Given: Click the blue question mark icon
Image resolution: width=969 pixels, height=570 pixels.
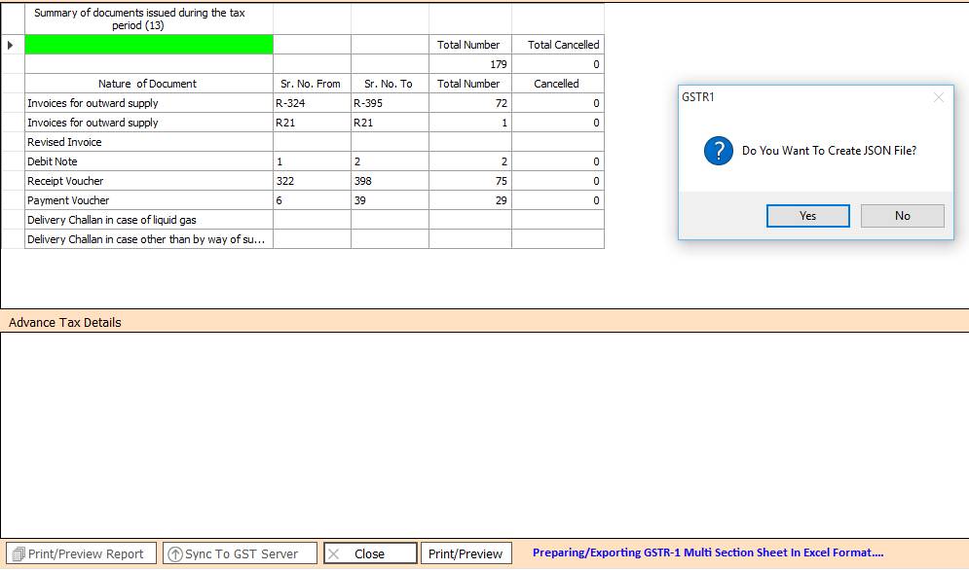Looking at the screenshot, I should (x=718, y=151).
